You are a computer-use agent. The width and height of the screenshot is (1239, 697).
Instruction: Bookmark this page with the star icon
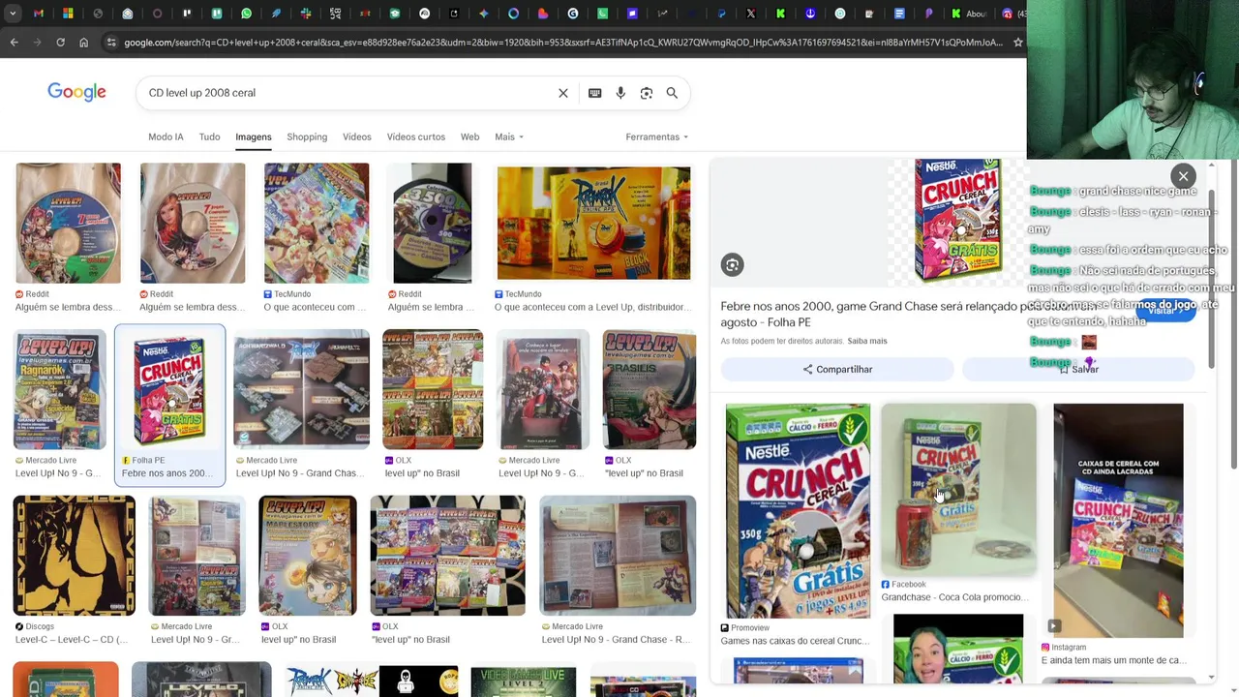[x=1017, y=43]
